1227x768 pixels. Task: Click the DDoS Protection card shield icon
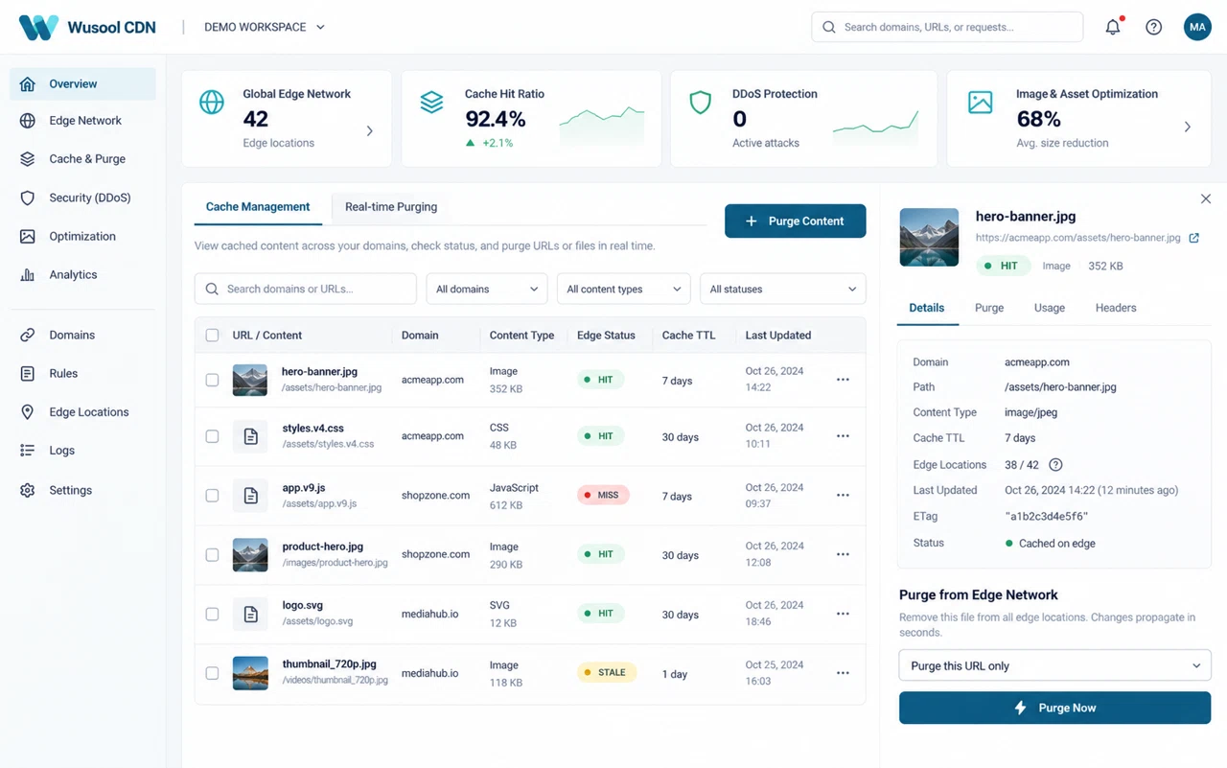701,102
